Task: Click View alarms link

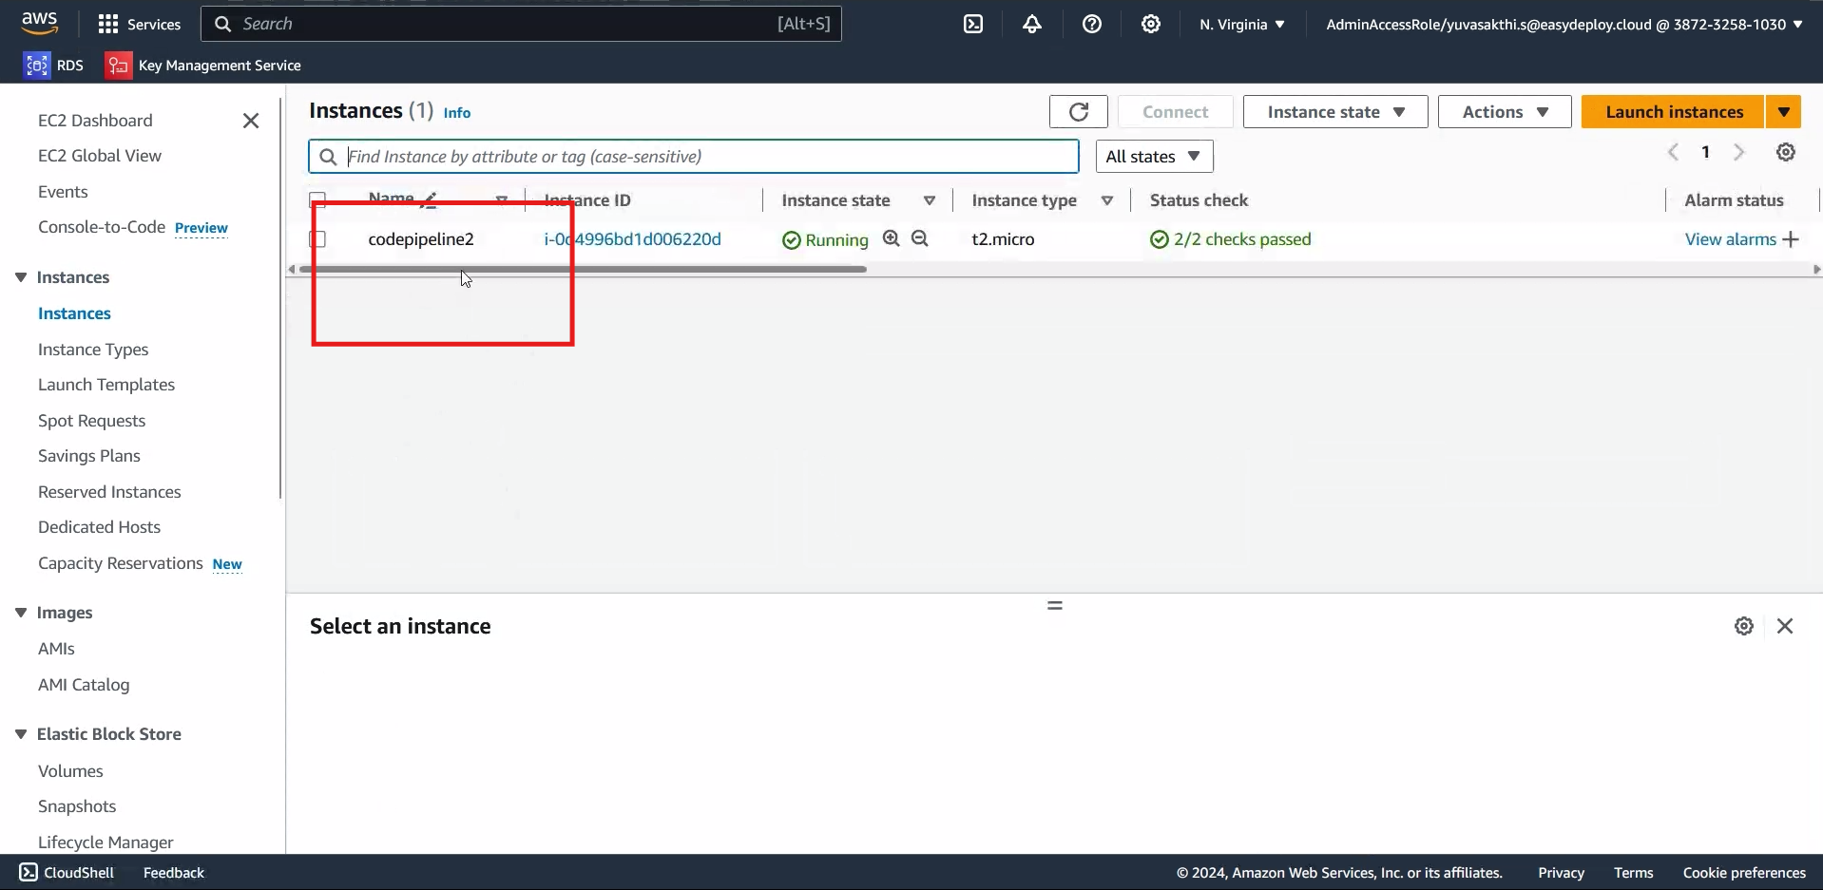Action: (x=1730, y=239)
